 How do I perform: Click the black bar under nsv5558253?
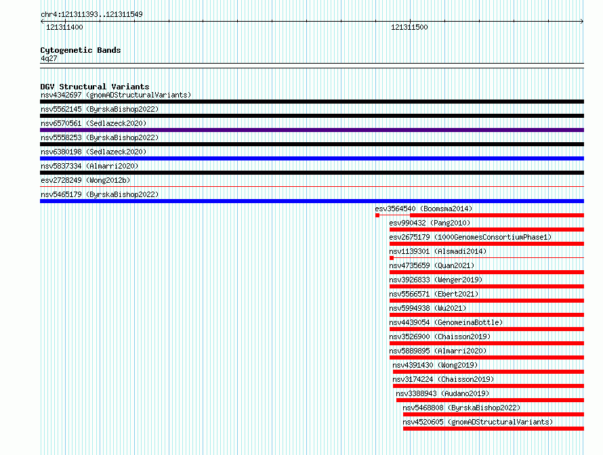pyautogui.click(x=312, y=144)
